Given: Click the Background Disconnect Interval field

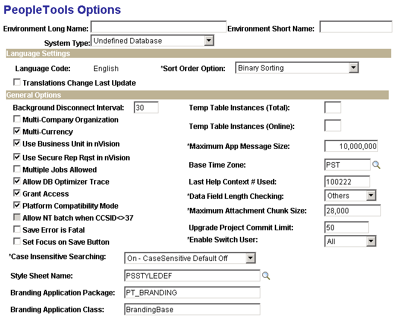Looking at the screenshot, I should pyautogui.click(x=146, y=107).
